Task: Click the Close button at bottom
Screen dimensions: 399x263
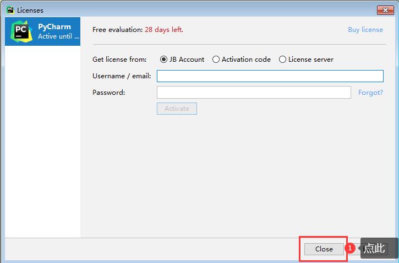Action: coord(324,249)
